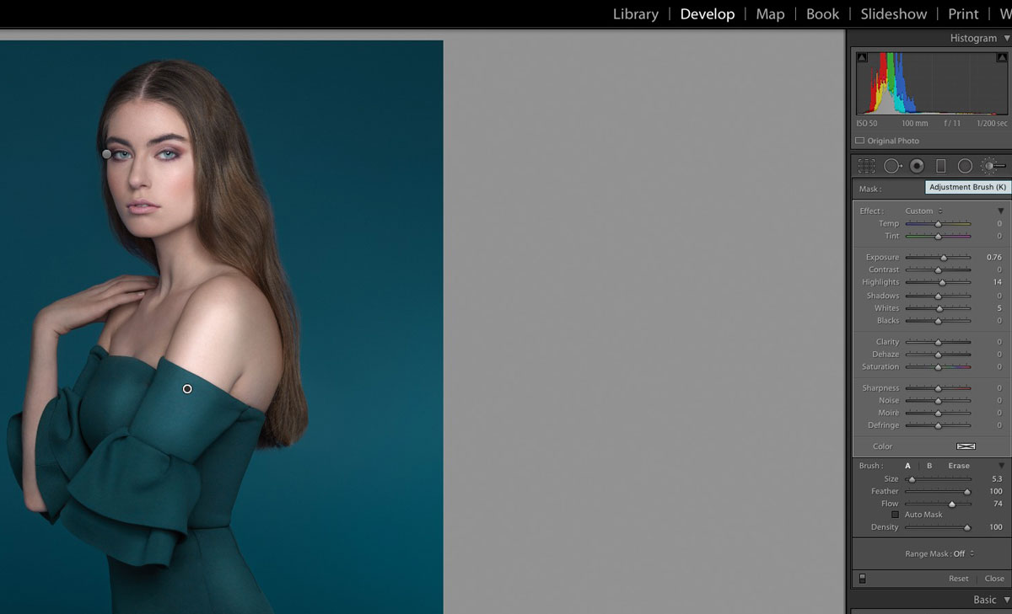The width and height of the screenshot is (1012, 614).
Task: Close the Adjustment Brush panel
Action: point(993,578)
